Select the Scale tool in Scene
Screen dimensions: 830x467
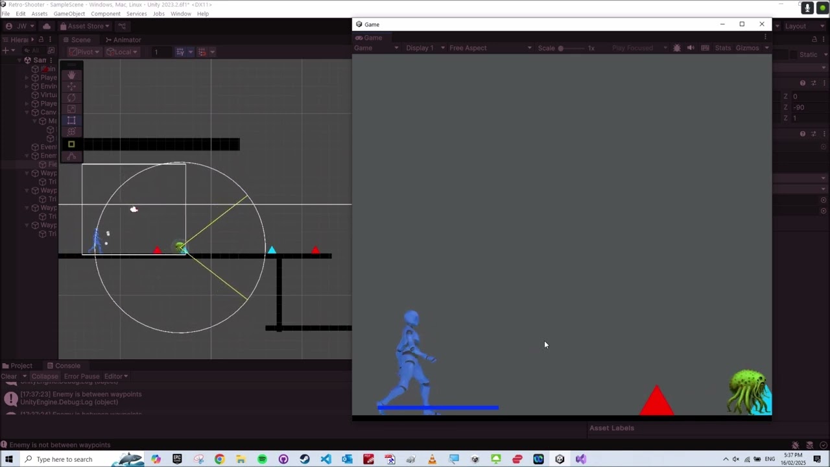[x=71, y=109]
